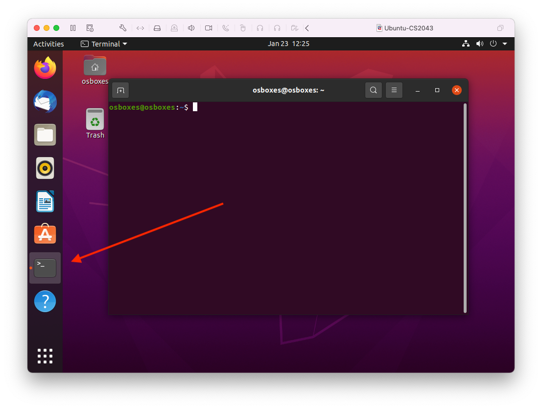Open Ubuntu Software store
The image size is (542, 409).
point(45,235)
